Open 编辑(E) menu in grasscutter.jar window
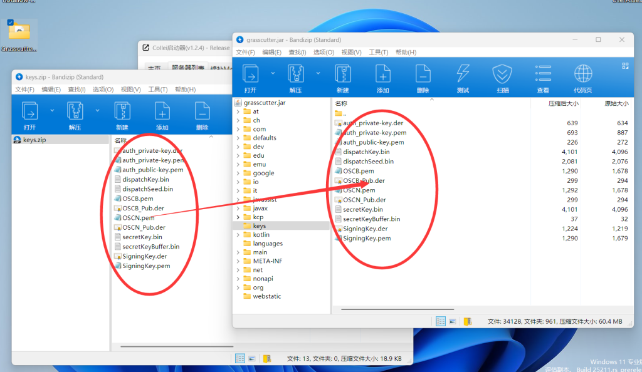The width and height of the screenshot is (642, 372). pos(272,53)
